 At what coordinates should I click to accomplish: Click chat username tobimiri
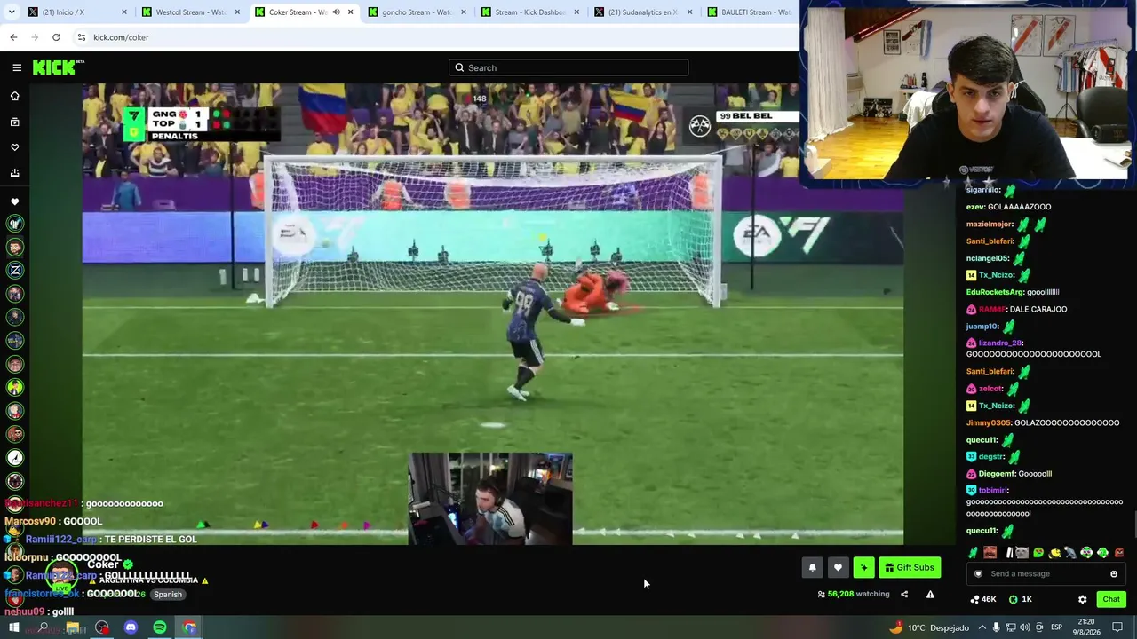[993, 490]
